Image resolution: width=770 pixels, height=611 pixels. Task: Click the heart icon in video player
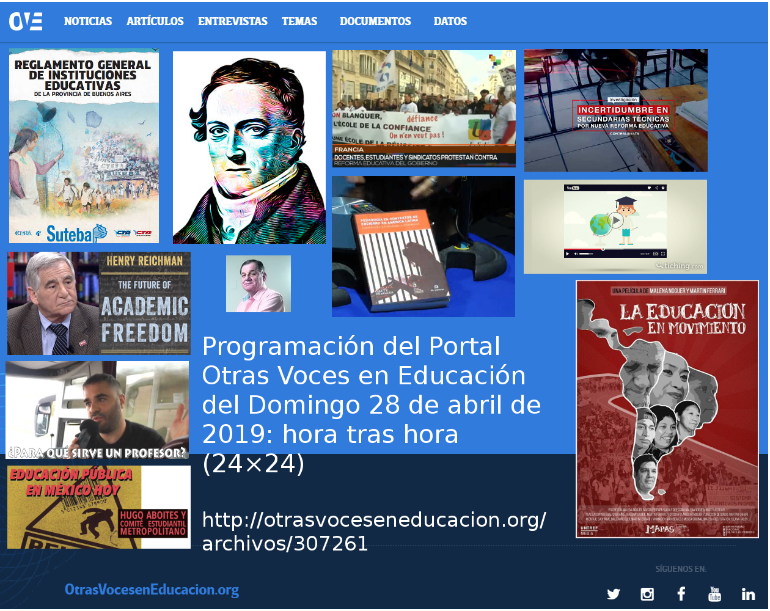click(x=650, y=188)
